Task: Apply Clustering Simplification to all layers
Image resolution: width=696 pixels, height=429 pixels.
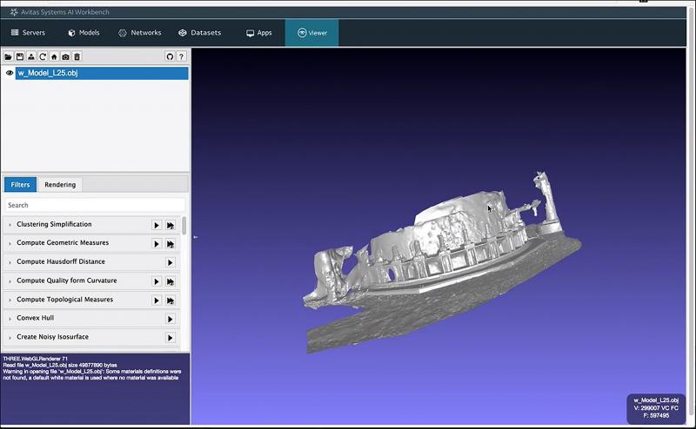Action: tap(171, 225)
